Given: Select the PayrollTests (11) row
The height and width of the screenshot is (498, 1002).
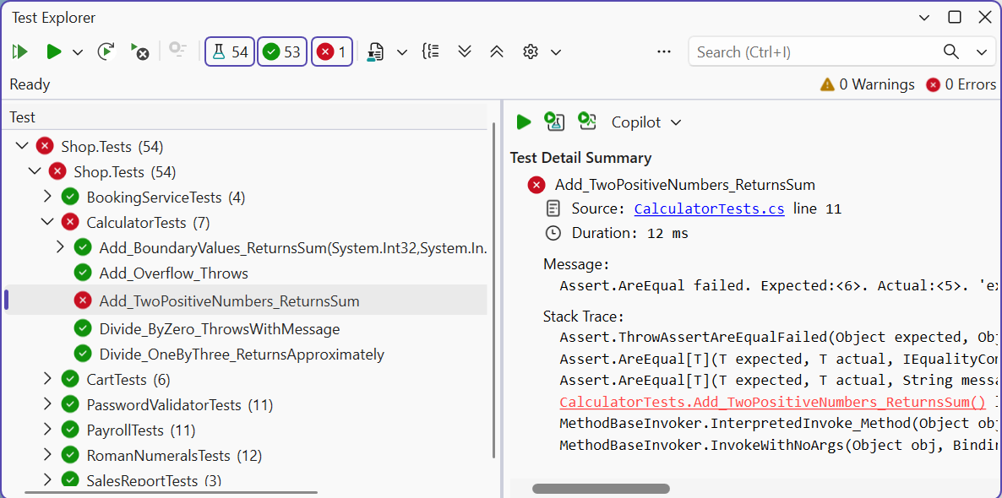Looking at the screenshot, I should [246, 430].
